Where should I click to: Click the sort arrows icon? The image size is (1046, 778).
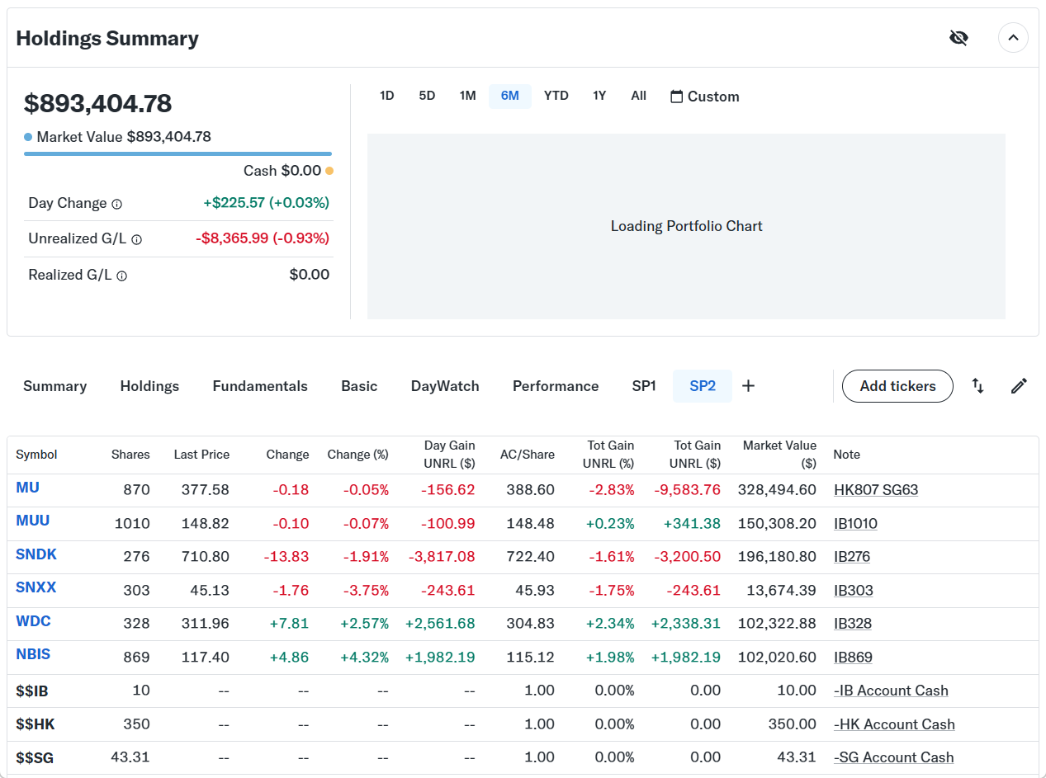click(x=977, y=386)
